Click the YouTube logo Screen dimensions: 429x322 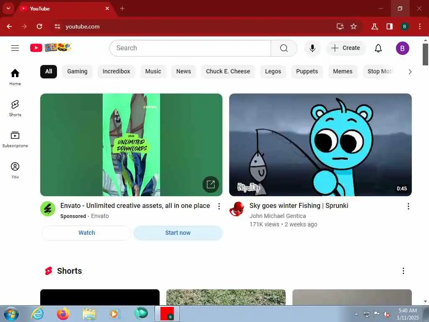click(x=51, y=48)
